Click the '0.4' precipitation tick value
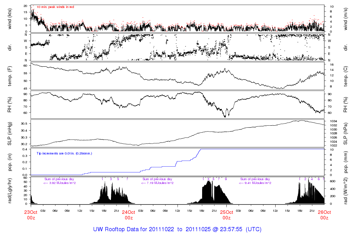355x243 pixels. (25, 149)
